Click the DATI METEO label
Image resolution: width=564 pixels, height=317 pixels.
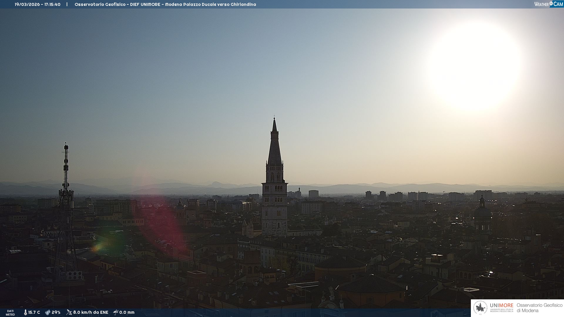point(10,313)
